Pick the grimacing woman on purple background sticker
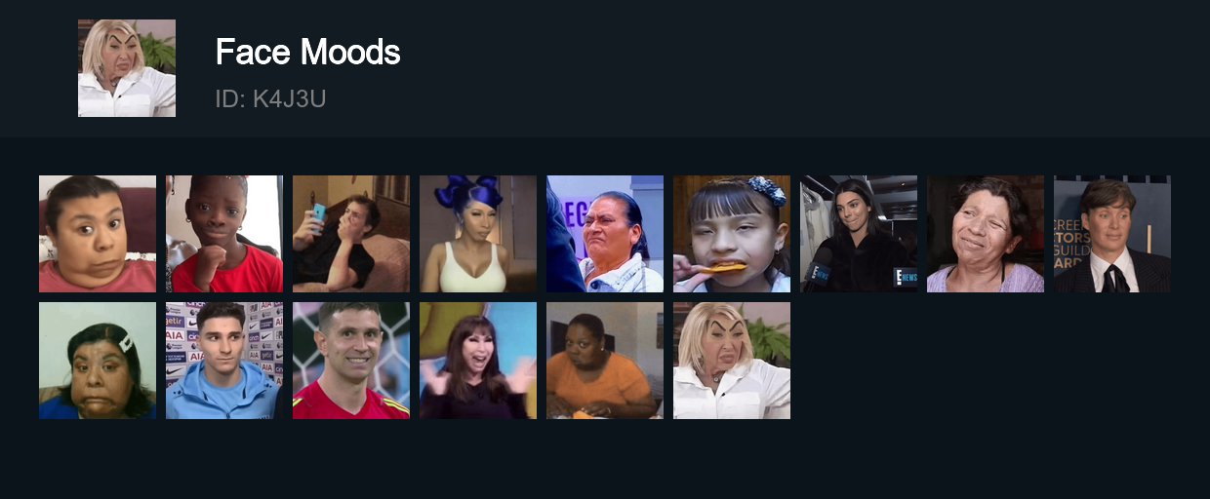 [605, 234]
